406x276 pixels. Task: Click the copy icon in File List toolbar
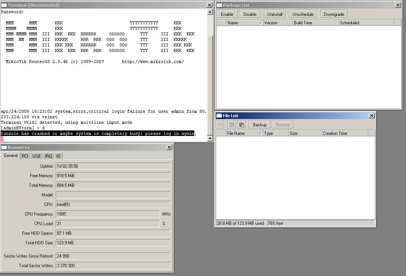232,125
